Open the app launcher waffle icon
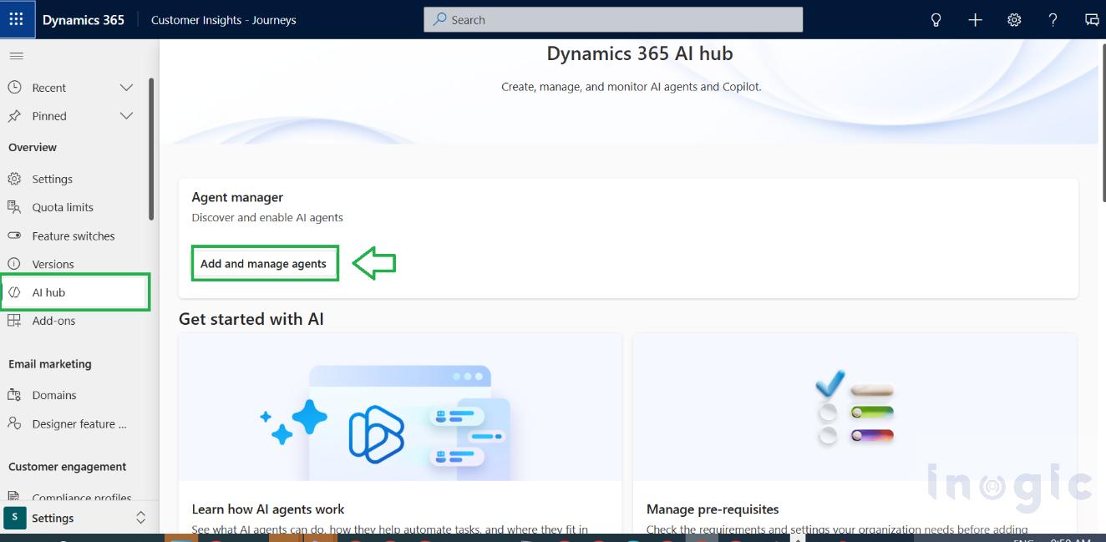 click(17, 19)
